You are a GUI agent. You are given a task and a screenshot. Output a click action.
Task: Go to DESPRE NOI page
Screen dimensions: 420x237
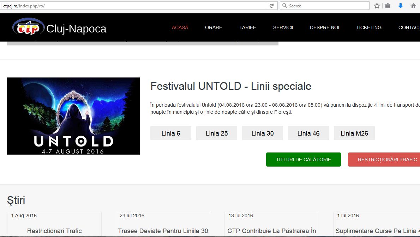(x=324, y=27)
